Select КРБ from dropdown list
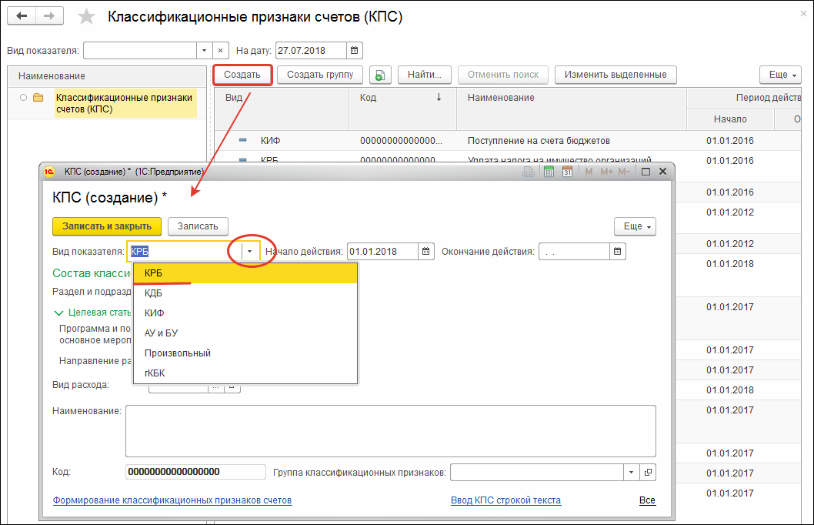This screenshot has height=525, width=814. 245,273
